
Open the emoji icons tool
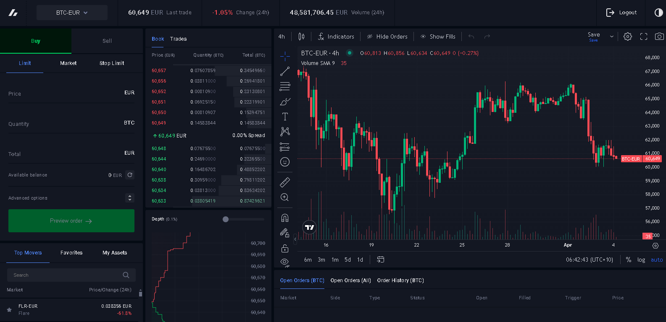(285, 162)
